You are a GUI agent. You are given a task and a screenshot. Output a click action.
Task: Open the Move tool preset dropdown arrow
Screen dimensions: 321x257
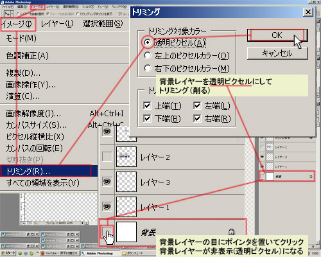click(12, 14)
